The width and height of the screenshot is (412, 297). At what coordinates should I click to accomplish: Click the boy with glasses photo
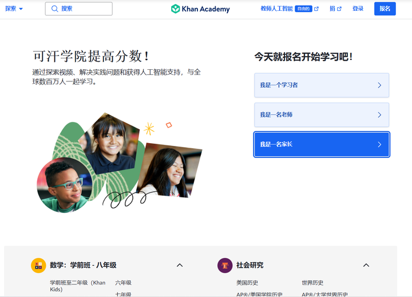coord(64,185)
